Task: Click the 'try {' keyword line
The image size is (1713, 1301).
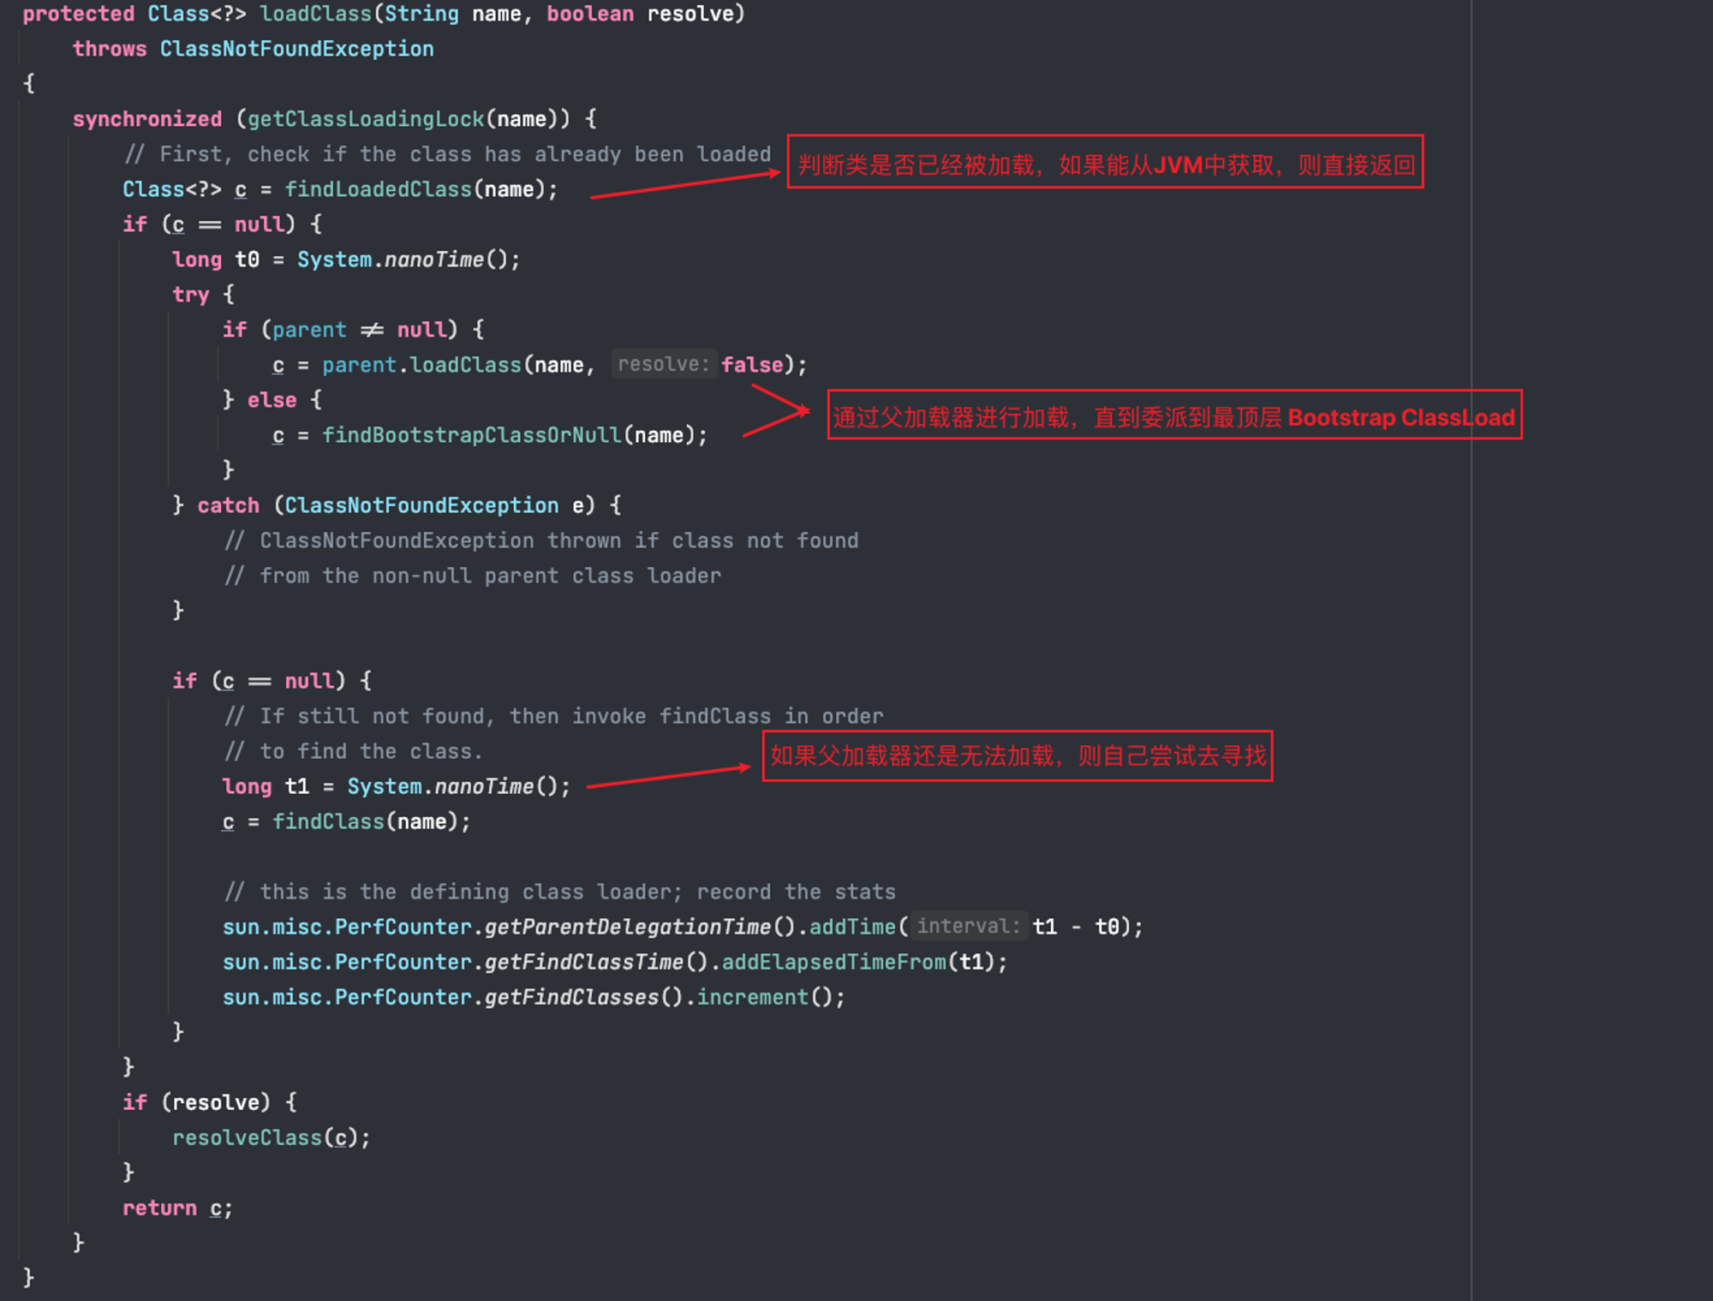Action: [x=203, y=295]
